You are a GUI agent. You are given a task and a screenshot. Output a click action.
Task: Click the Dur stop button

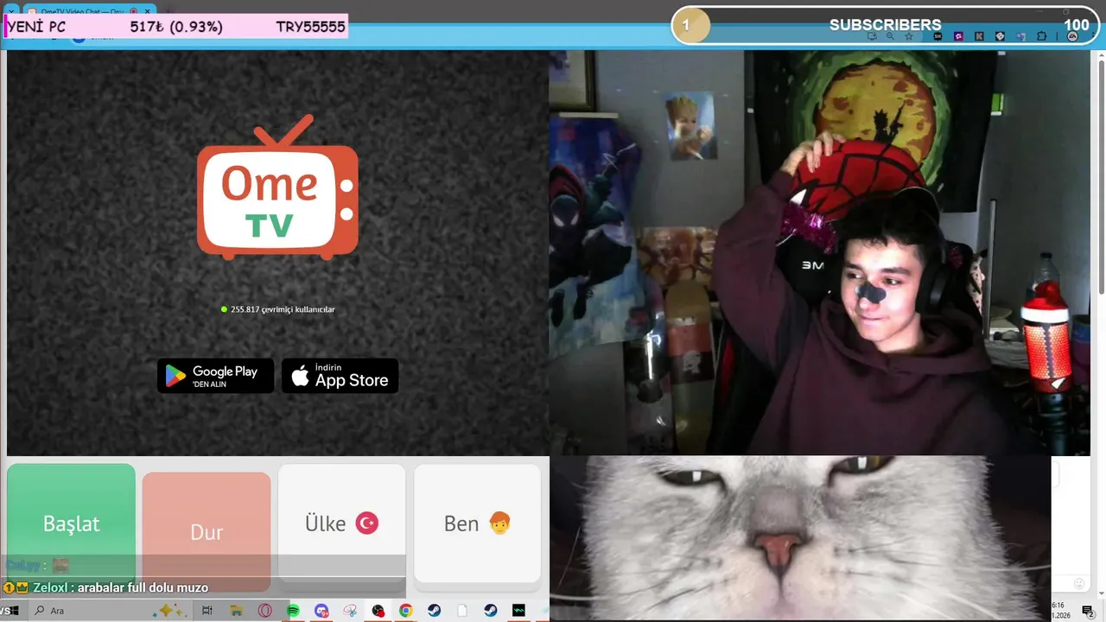tap(207, 531)
